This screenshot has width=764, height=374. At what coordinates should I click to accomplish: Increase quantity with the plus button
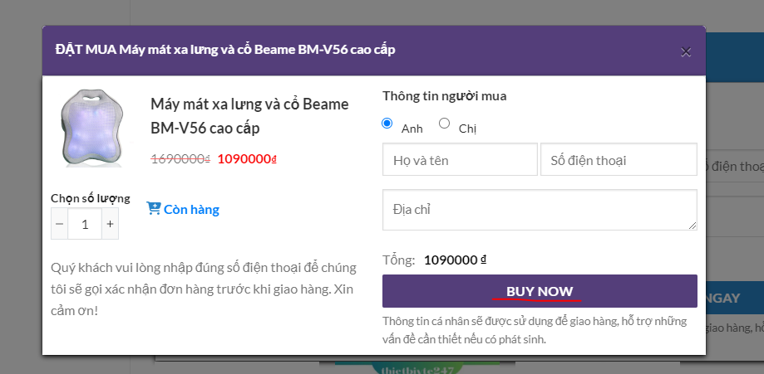point(110,224)
